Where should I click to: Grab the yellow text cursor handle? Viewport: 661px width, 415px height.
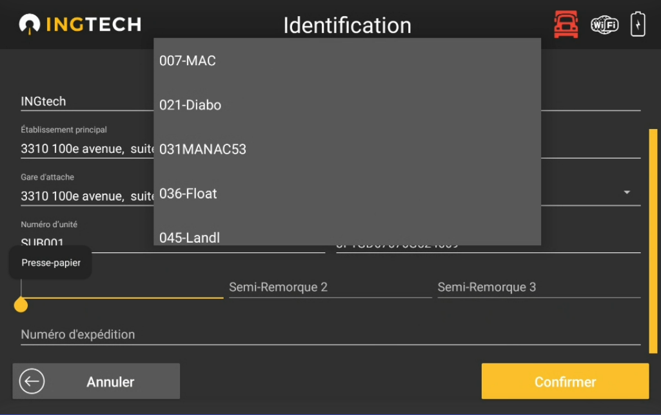coord(21,305)
